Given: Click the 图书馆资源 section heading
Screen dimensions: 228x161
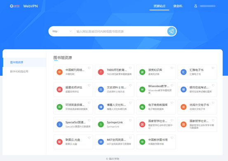Looking at the screenshot, I should coord(63,58).
